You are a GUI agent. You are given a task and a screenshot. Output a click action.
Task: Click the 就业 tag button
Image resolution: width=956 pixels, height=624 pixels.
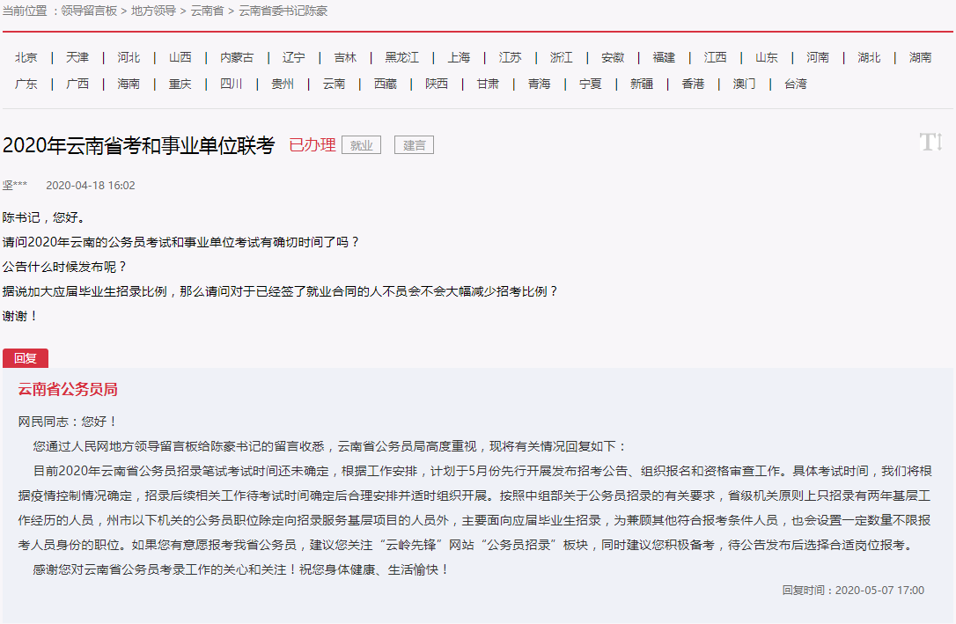[x=361, y=145]
